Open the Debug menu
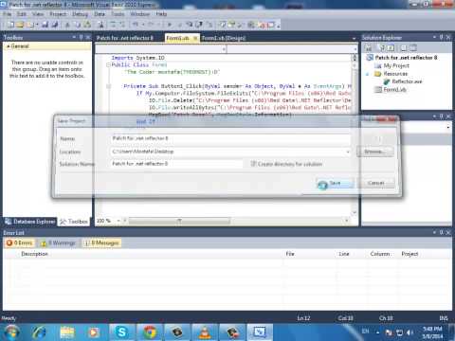455x341 pixels. coord(80,14)
